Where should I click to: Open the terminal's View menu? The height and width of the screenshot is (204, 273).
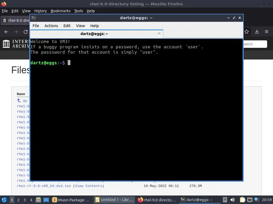click(x=80, y=26)
